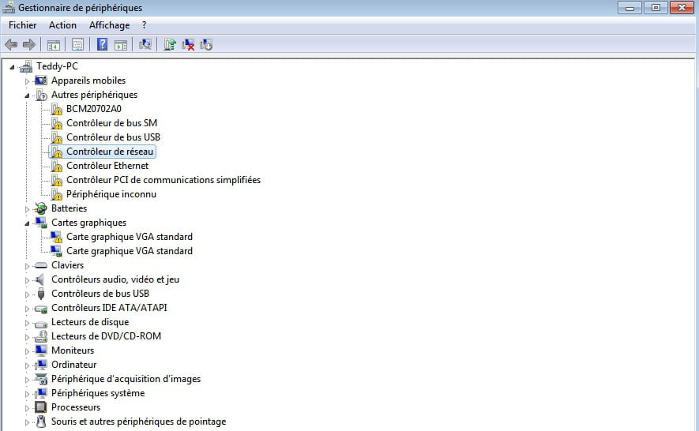Expand Périphérique d'acquisition d'images node
This screenshot has height=431, width=699.
(27, 380)
